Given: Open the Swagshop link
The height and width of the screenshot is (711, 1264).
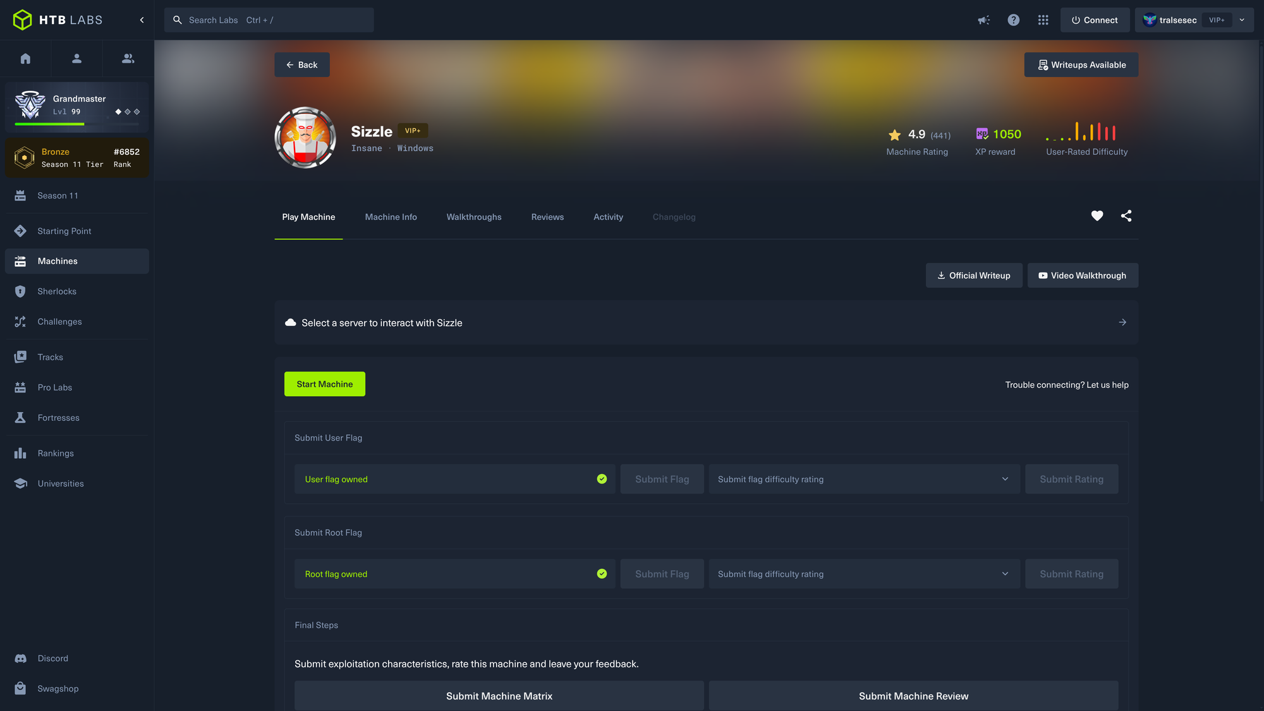Looking at the screenshot, I should tap(77, 689).
